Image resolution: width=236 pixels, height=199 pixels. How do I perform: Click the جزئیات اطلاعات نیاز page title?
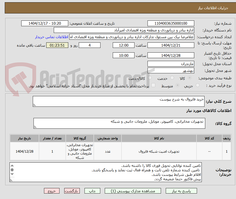(213, 8)
